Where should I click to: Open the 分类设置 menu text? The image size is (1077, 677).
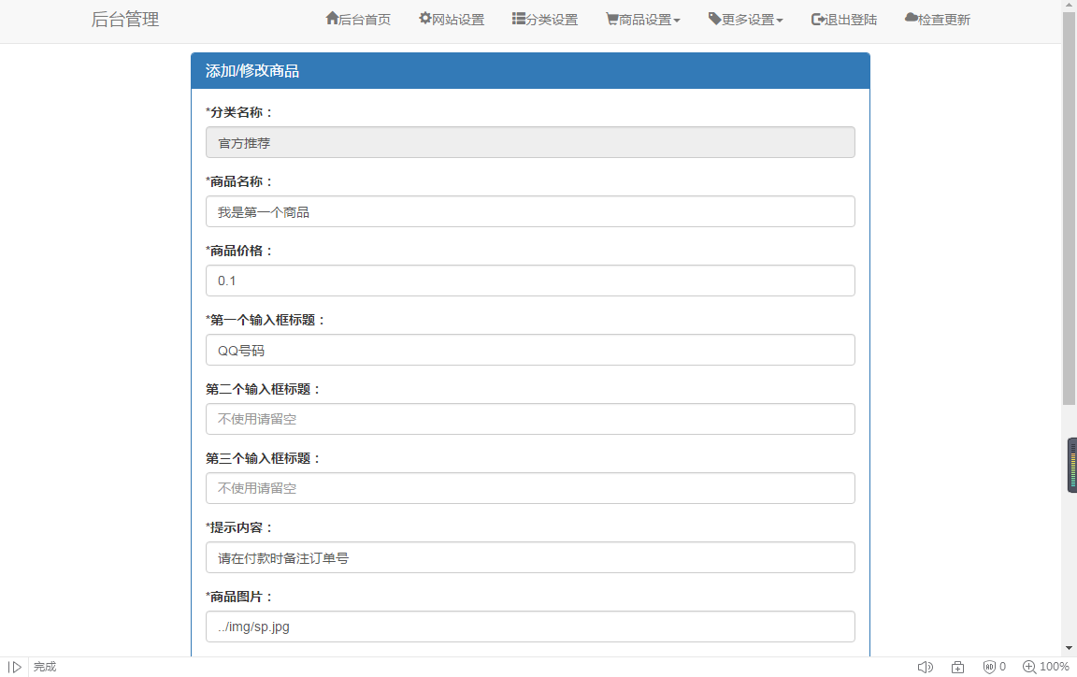(x=552, y=20)
